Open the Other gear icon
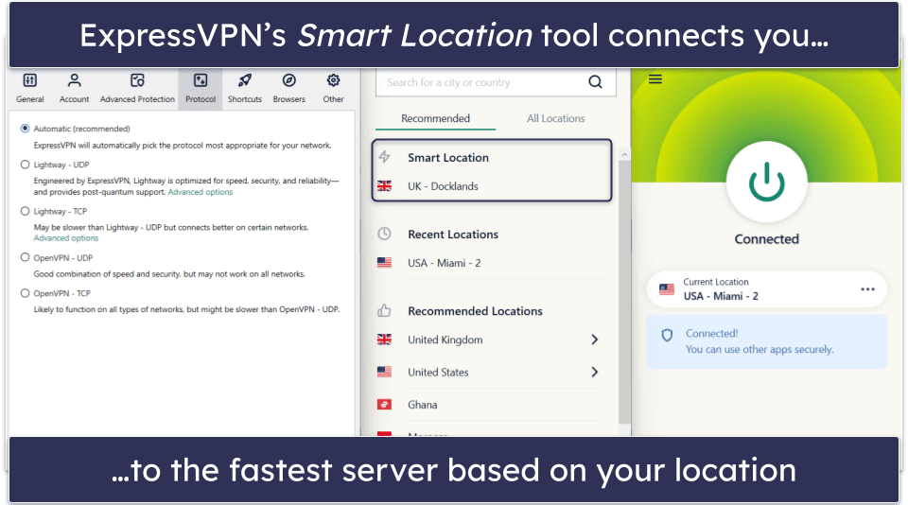The height and width of the screenshot is (505, 908). (x=333, y=80)
